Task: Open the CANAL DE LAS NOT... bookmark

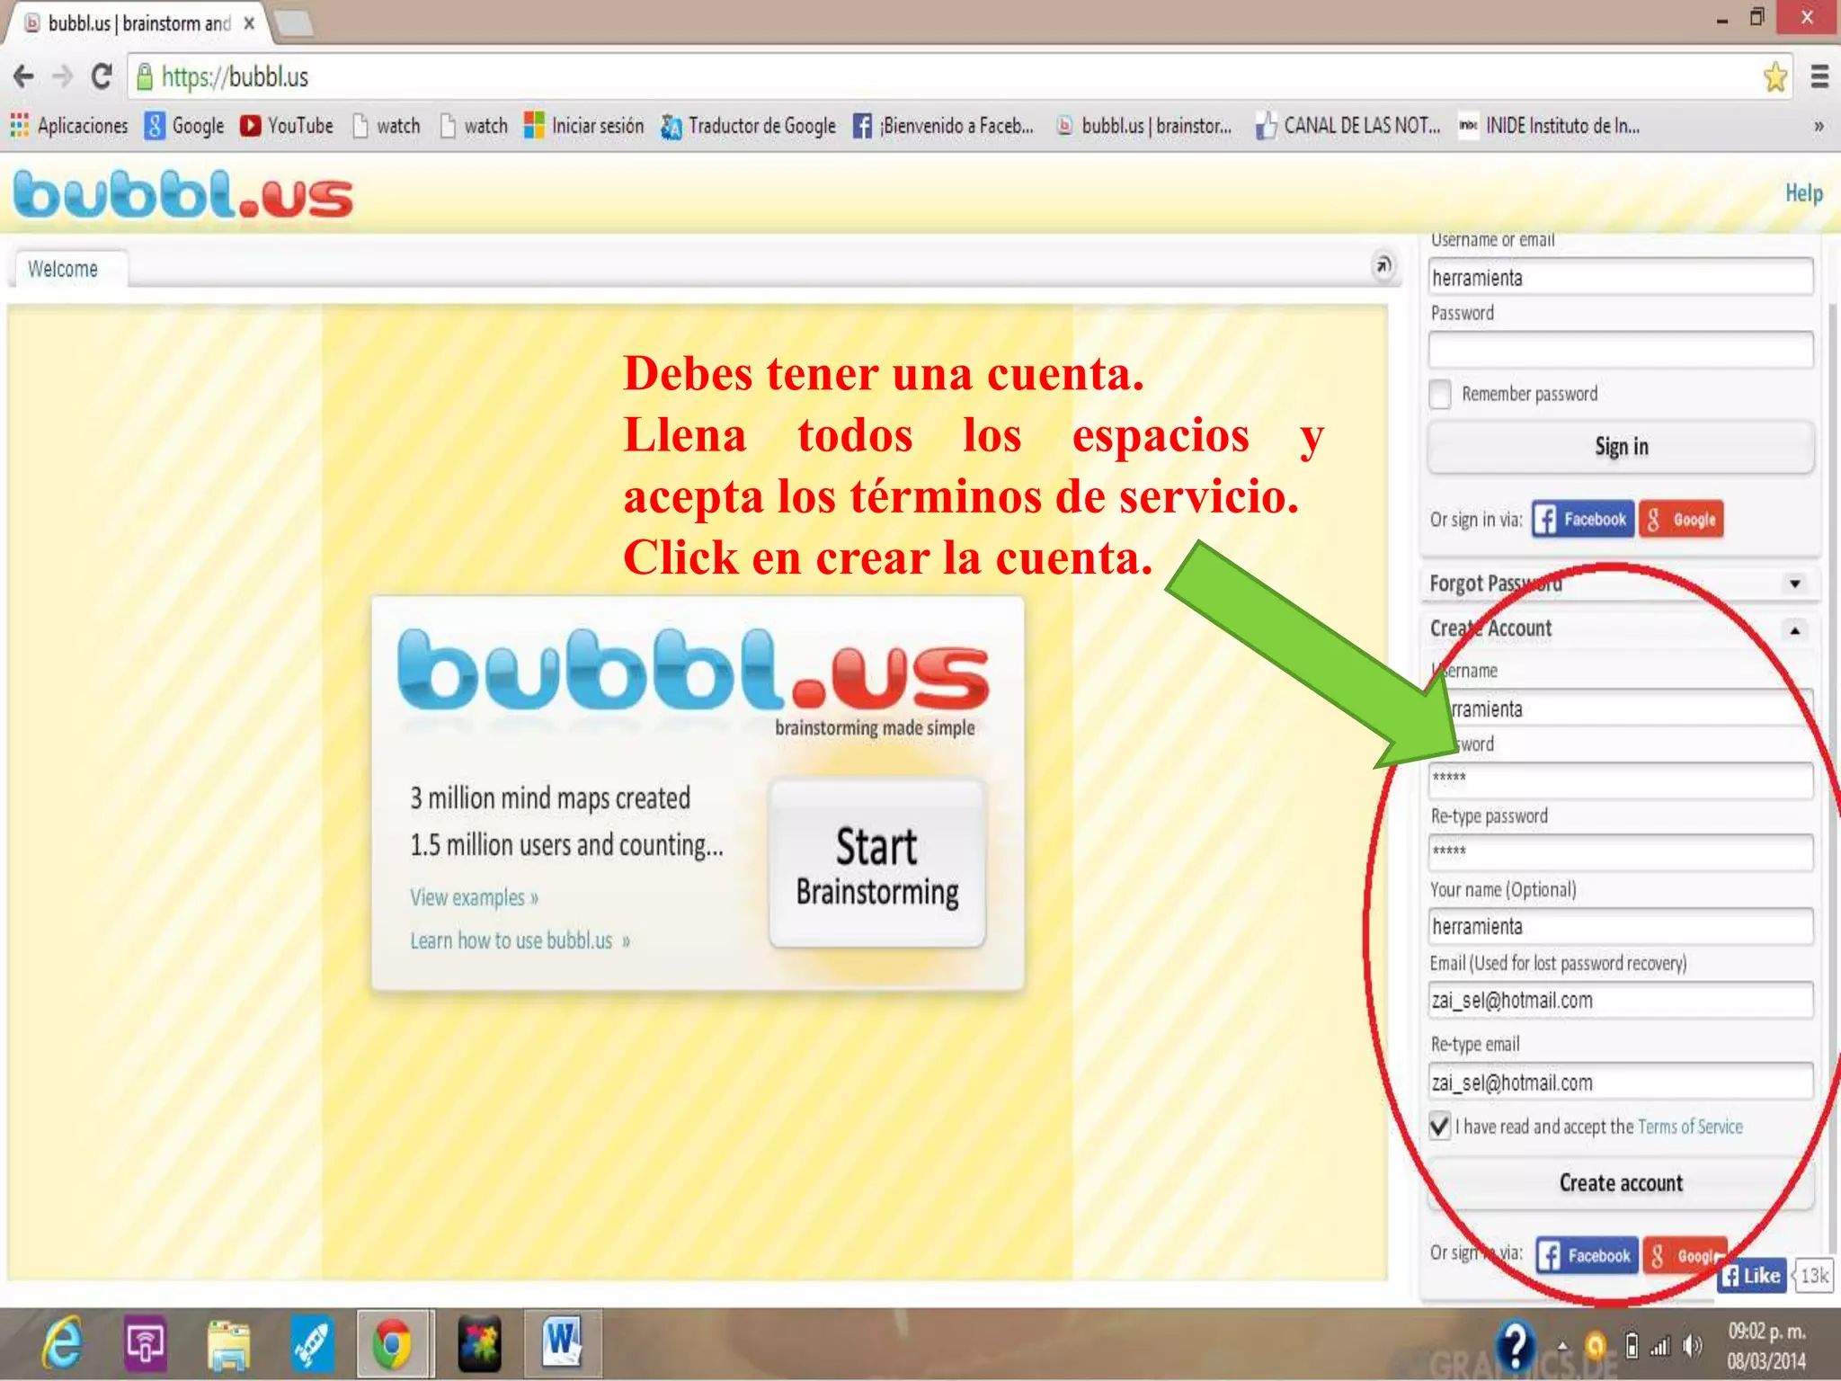Action: pyautogui.click(x=1348, y=126)
